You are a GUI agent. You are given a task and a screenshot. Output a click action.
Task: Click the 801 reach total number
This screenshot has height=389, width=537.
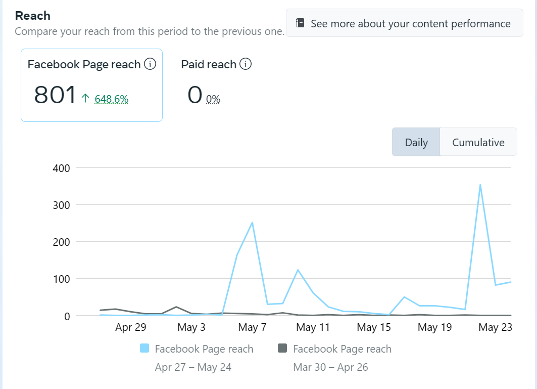click(55, 95)
